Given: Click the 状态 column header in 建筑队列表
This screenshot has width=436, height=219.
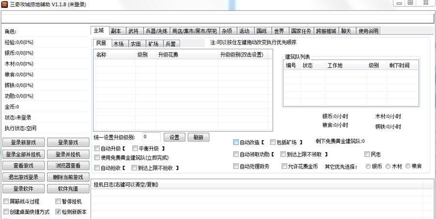Looking at the screenshot, I should coord(313,66).
